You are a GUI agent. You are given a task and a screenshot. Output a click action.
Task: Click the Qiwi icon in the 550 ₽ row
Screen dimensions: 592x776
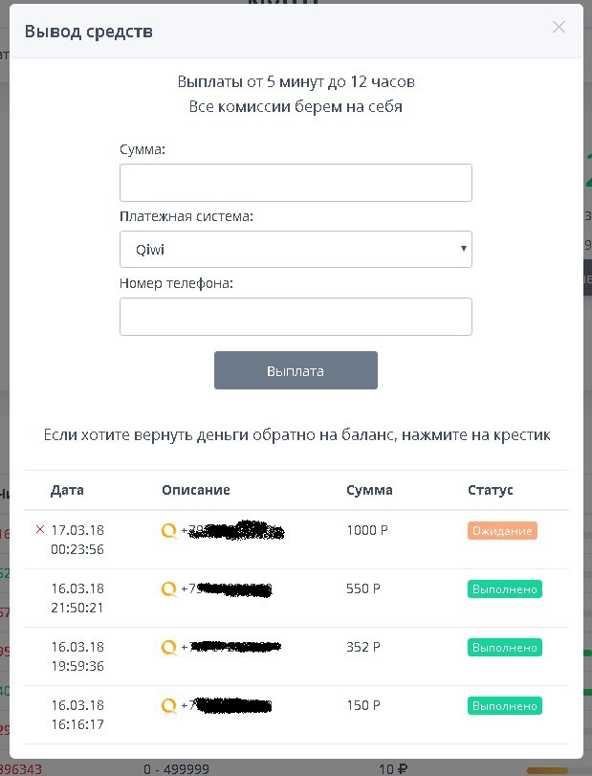coord(169,589)
